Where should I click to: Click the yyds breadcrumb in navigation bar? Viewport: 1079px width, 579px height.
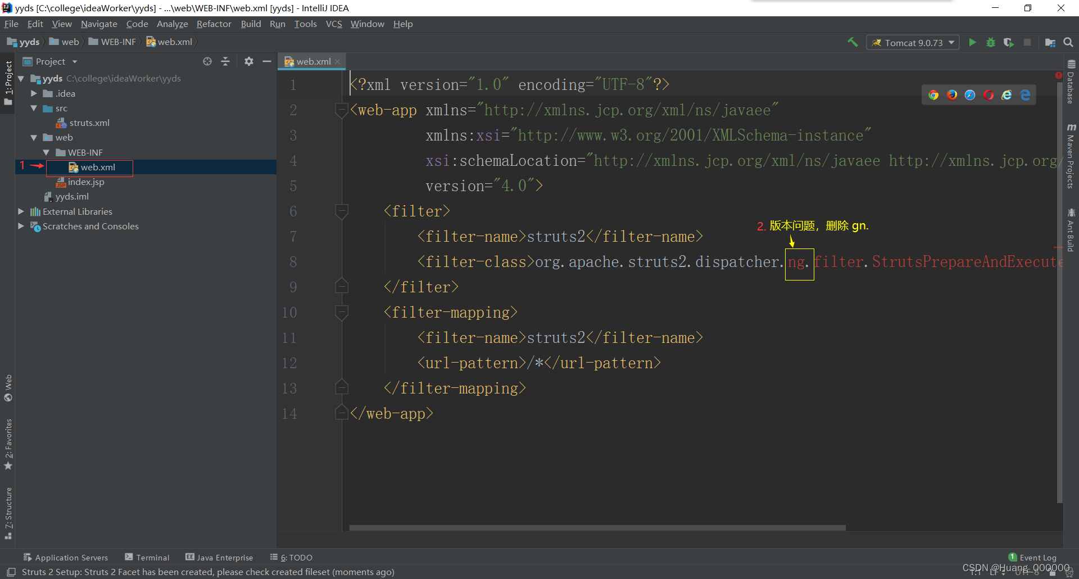coord(23,42)
